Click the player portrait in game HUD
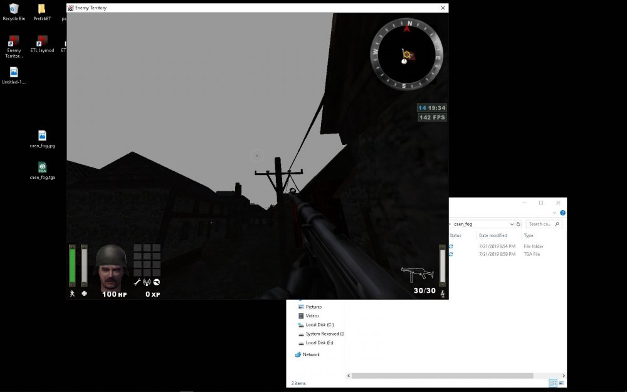 [111, 267]
